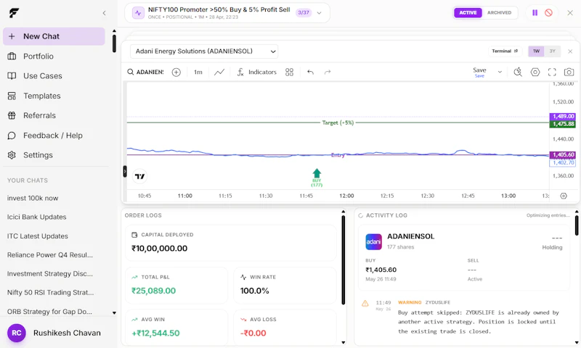Image resolution: width=581 pixels, height=348 pixels.
Task: Open the Portfolio page
Action: [x=38, y=57]
